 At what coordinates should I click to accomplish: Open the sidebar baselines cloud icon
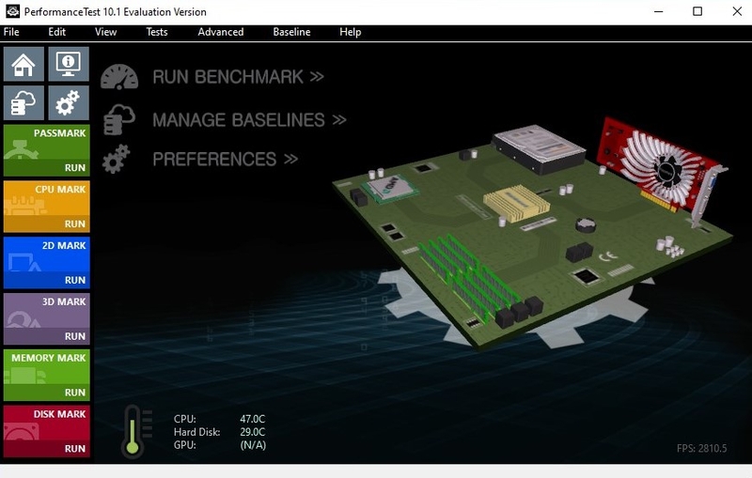point(23,103)
